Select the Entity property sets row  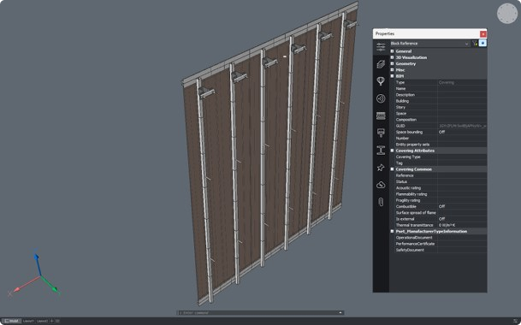441,145
